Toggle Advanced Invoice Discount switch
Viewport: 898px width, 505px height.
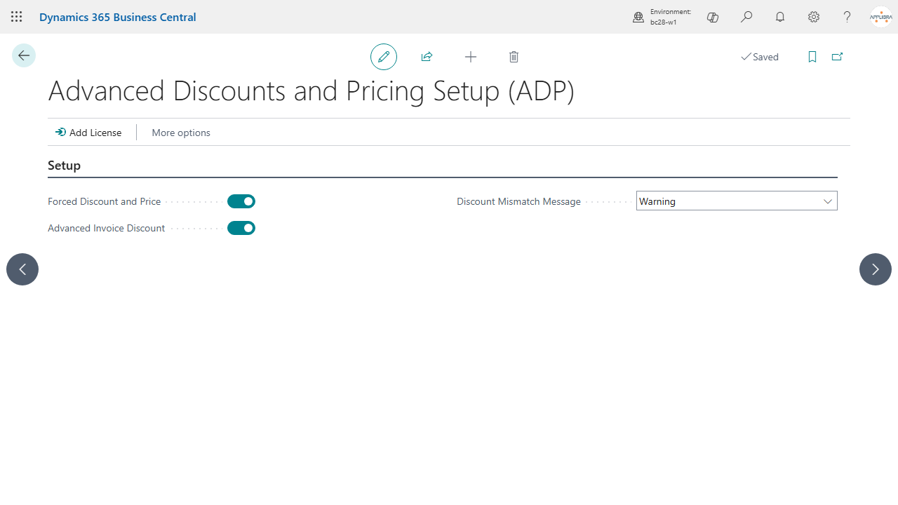241,228
